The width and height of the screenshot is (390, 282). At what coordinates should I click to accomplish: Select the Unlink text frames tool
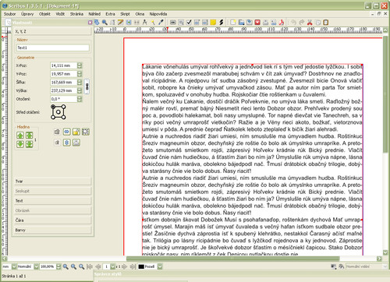(x=136, y=23)
